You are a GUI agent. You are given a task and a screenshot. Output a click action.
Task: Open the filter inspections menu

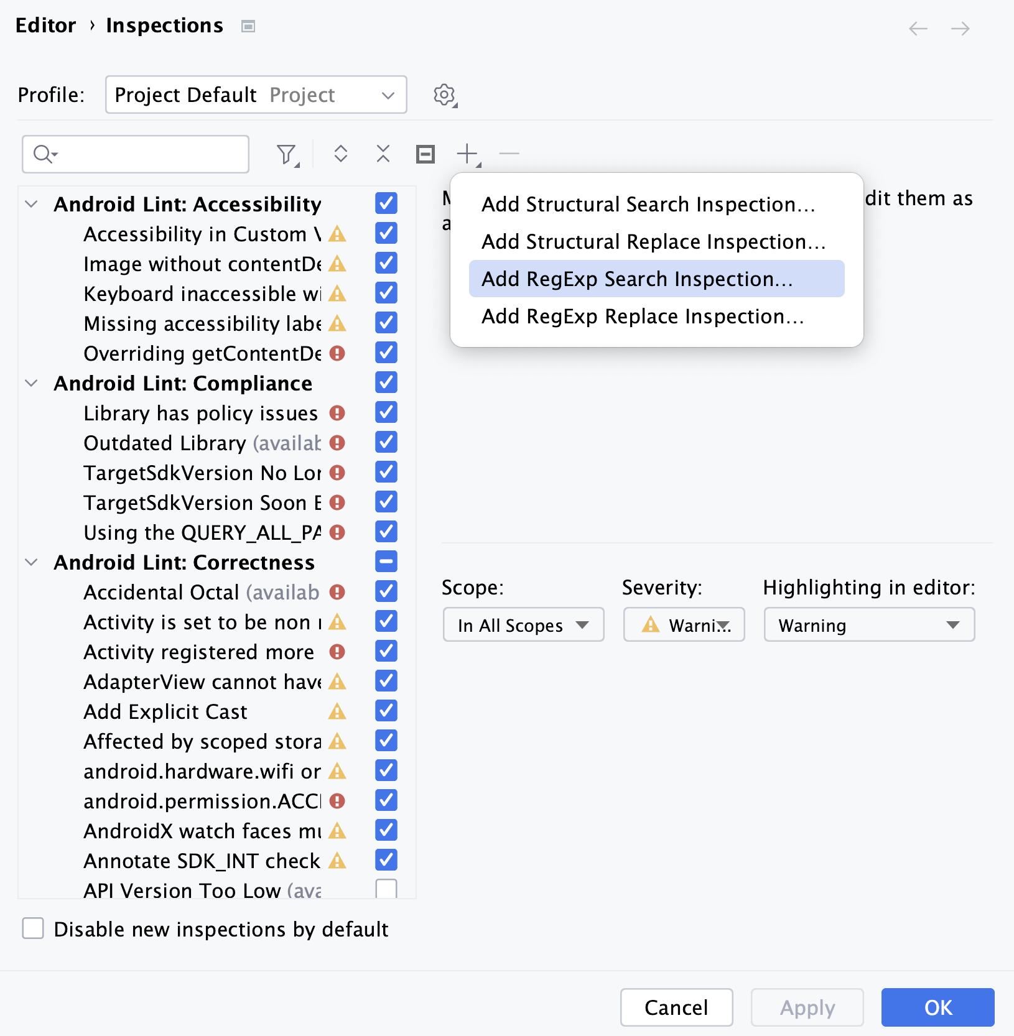(286, 154)
